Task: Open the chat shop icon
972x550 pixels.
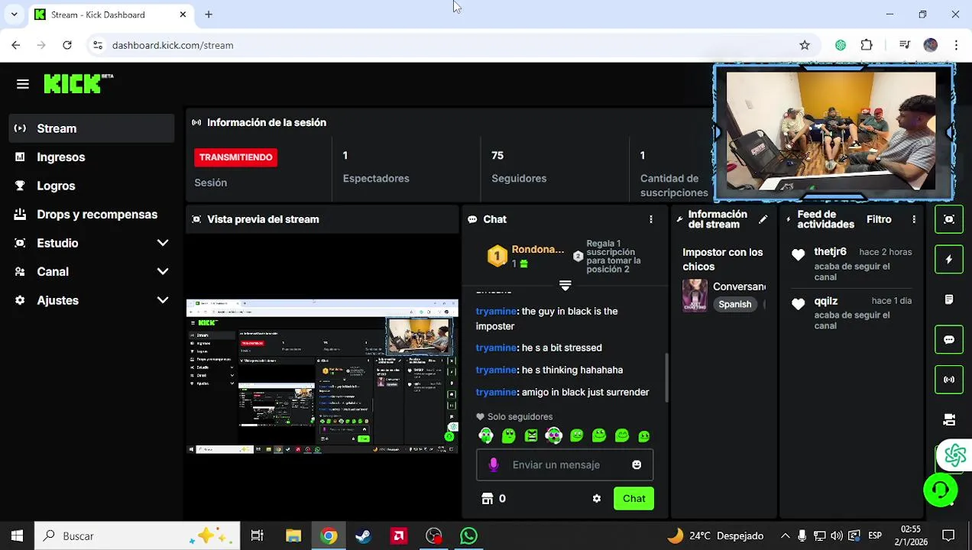Action: click(488, 498)
